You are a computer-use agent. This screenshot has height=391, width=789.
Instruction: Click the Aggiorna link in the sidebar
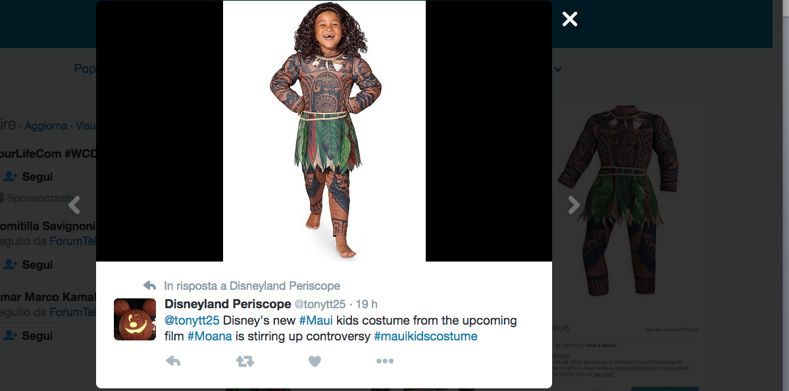click(x=46, y=126)
